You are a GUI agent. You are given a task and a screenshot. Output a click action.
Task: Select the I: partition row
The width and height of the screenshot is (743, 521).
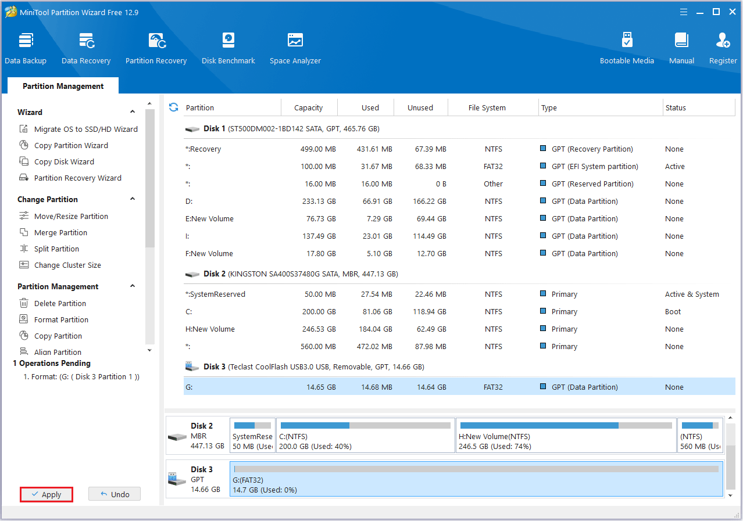[x=459, y=236]
